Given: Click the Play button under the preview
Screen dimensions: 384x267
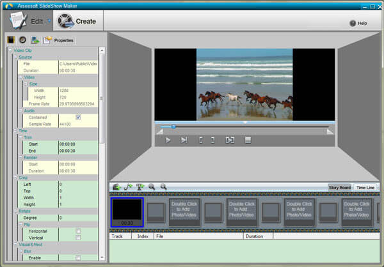Looking at the screenshot, I should [x=168, y=140].
